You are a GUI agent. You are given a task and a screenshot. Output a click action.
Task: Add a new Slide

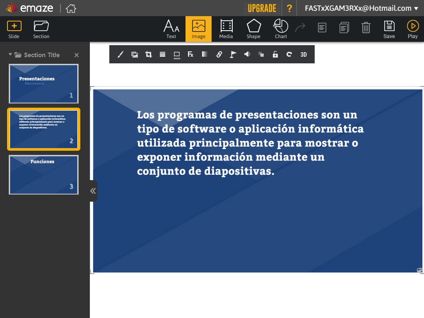pyautogui.click(x=14, y=28)
